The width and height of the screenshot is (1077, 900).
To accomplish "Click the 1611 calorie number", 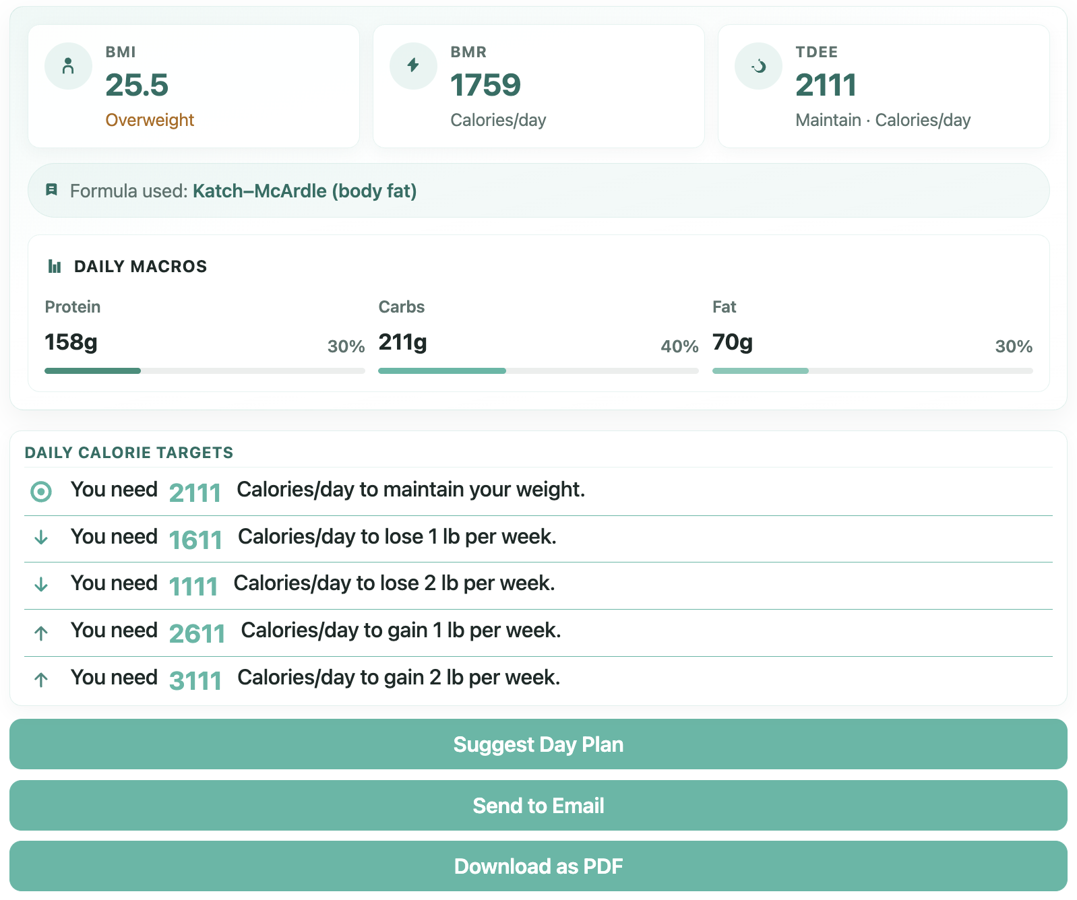I will click(x=195, y=540).
